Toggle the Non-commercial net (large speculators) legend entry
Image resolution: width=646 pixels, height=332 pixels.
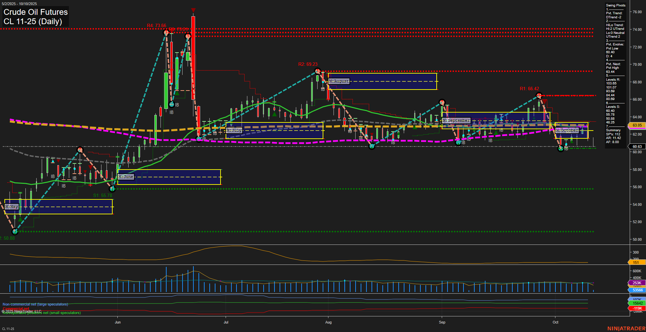35,304
